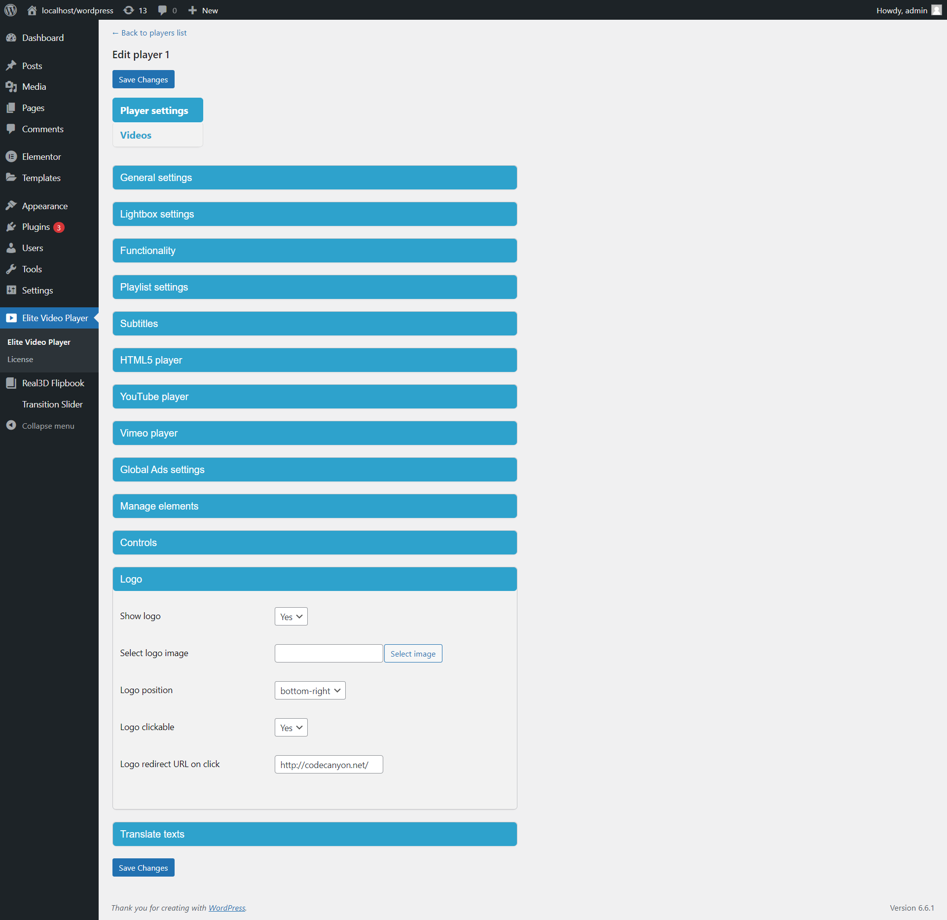Switch to the Videos tab
947x920 pixels.
(136, 135)
